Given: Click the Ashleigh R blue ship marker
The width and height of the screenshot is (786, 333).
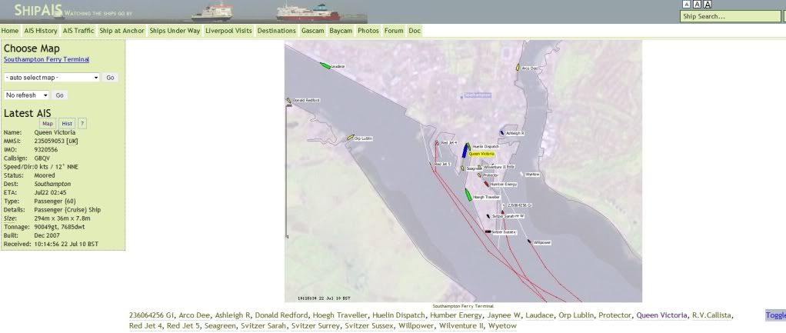Looking at the screenshot, I should click(501, 133).
